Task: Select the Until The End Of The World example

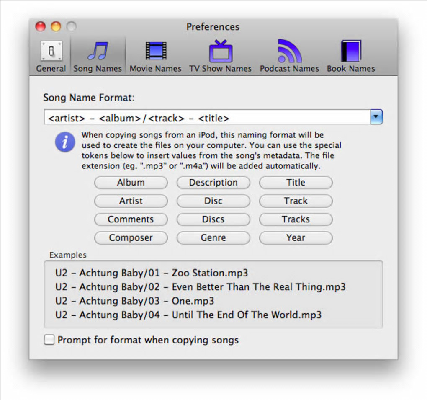Action: pyautogui.click(x=188, y=315)
